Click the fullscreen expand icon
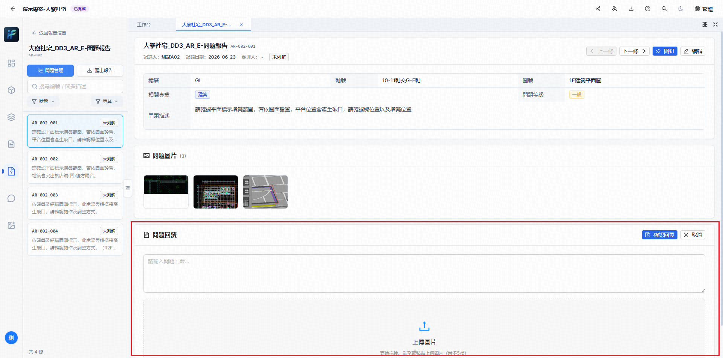Image resolution: width=723 pixels, height=358 pixels. coord(715,24)
